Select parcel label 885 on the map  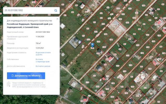tap(115, 55)
